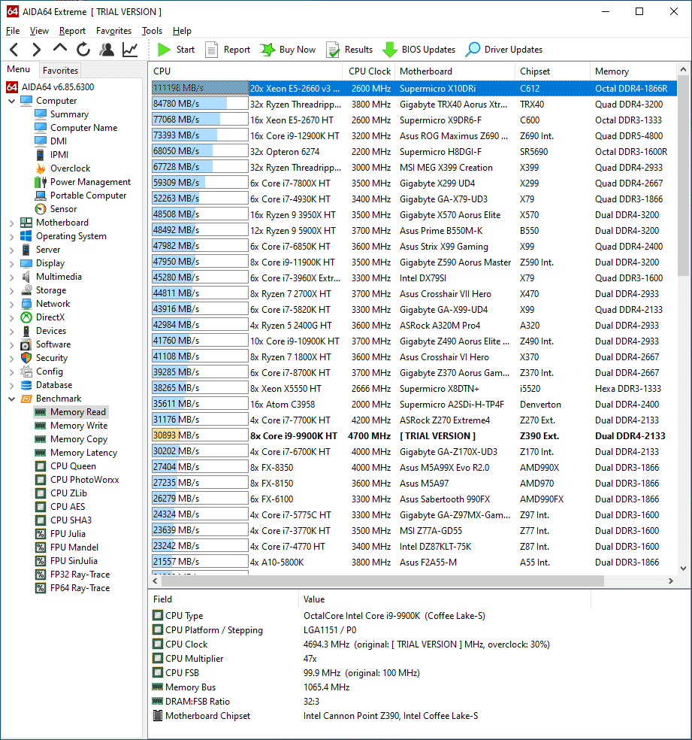Image resolution: width=692 pixels, height=740 pixels.
Task: Expand the Server tree node
Action: (x=12, y=250)
